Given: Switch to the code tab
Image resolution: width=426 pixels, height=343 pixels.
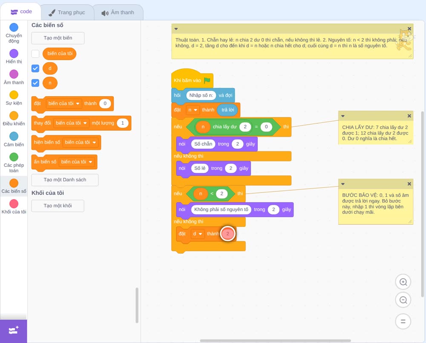Looking at the screenshot, I should 21,11.
